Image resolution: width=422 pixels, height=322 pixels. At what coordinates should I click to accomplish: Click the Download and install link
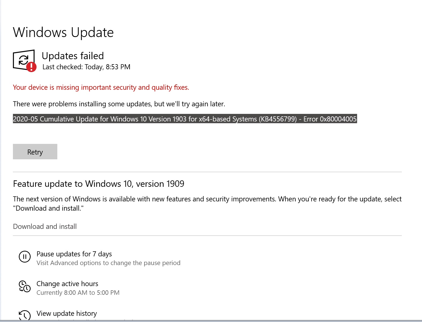click(x=45, y=226)
